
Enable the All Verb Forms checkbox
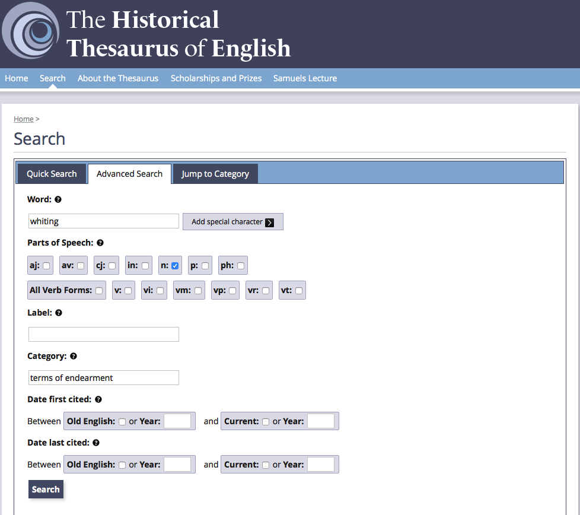99,291
